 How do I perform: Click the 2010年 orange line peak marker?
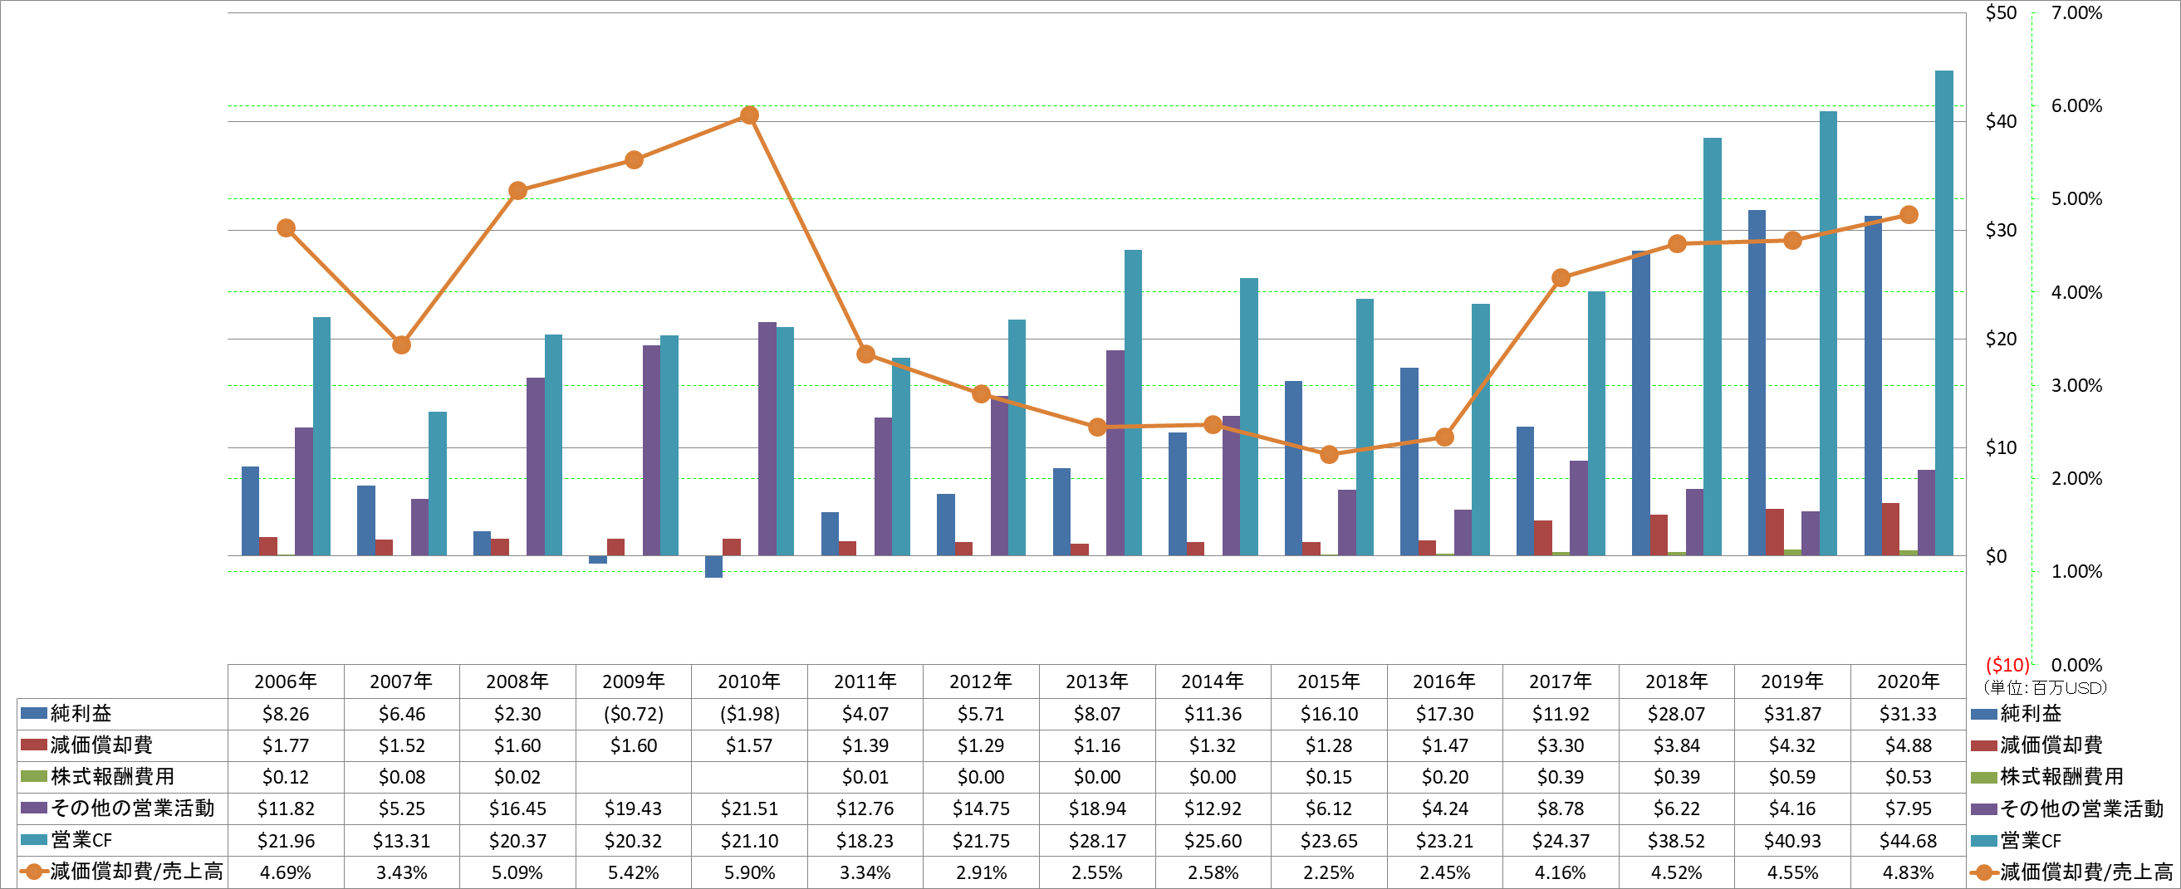click(x=749, y=115)
